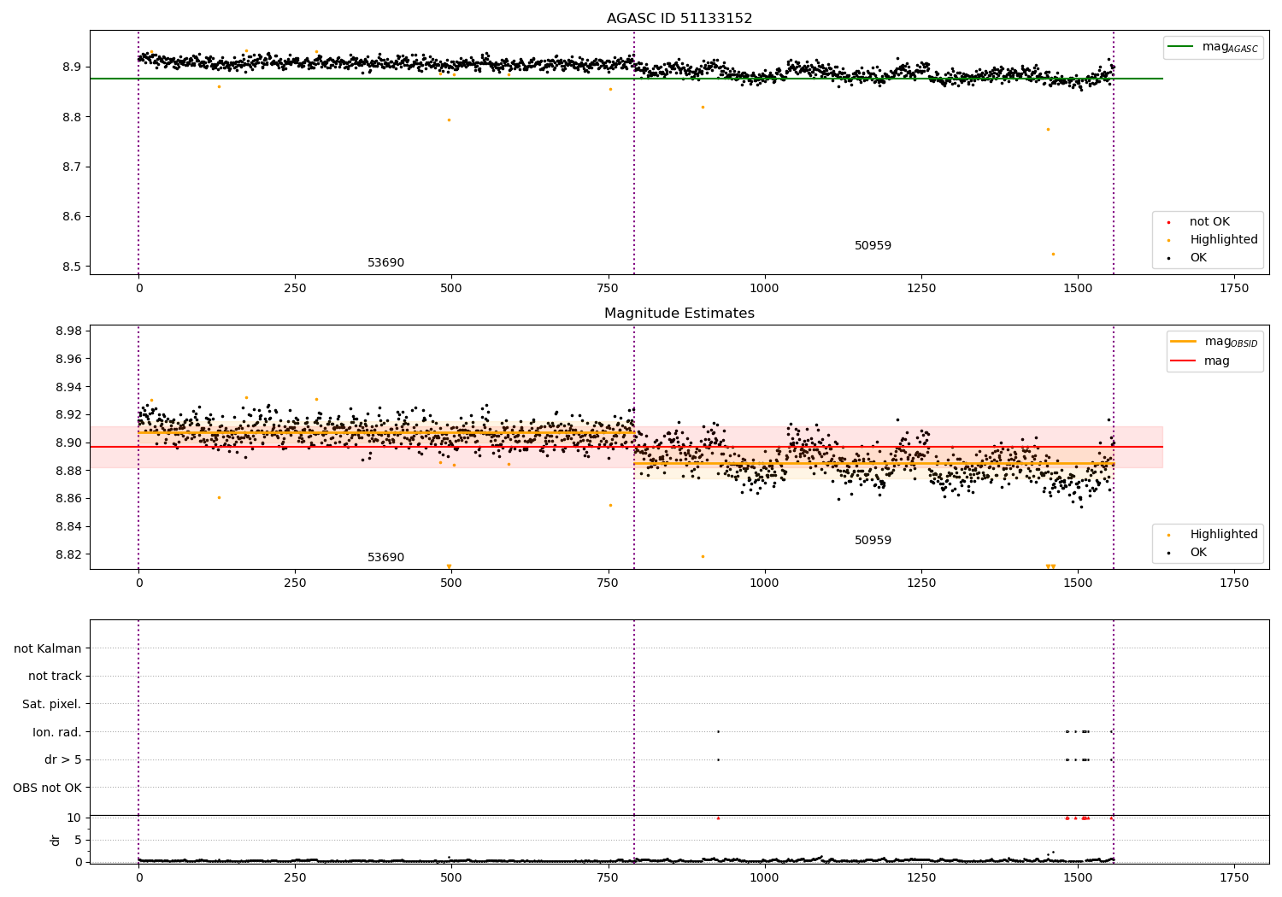Click the '50959' label in the top plot
1282x897 pixels.
point(873,246)
